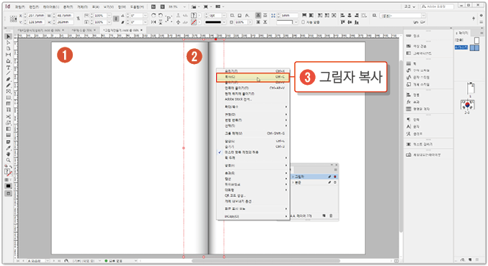
Task: Open the Gradient panel icon
Action: [x=418, y=53]
